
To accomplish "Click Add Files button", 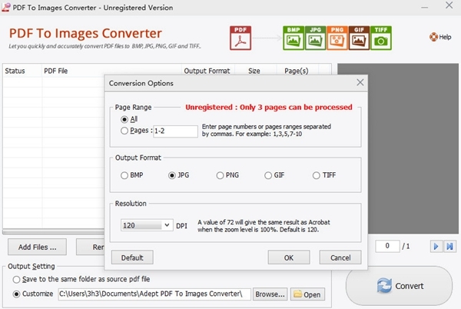I will pyautogui.click(x=37, y=247).
